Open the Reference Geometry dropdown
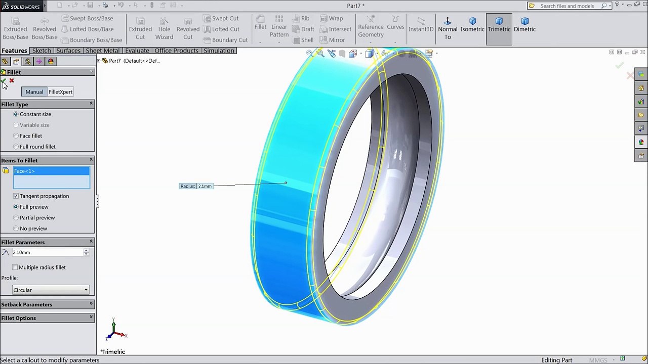Screen dimensions: 648x364 point(371,43)
